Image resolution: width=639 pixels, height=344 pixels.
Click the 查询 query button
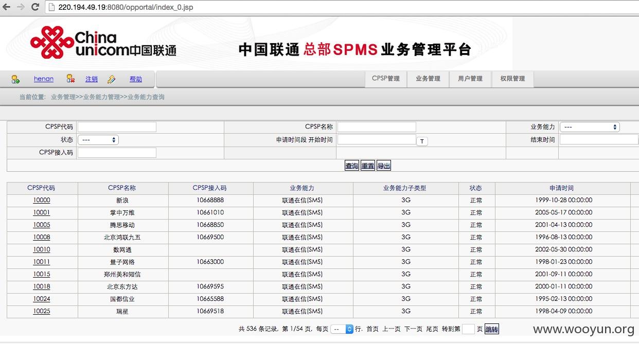coord(352,166)
